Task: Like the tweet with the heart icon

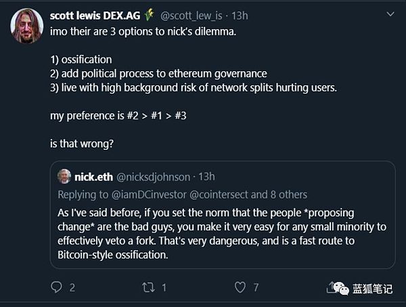Action: (x=240, y=288)
